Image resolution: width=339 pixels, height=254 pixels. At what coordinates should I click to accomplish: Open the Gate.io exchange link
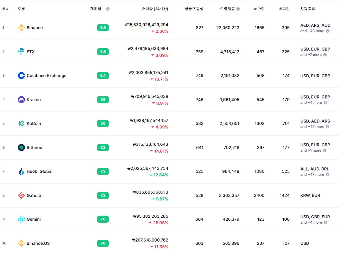click(34, 195)
